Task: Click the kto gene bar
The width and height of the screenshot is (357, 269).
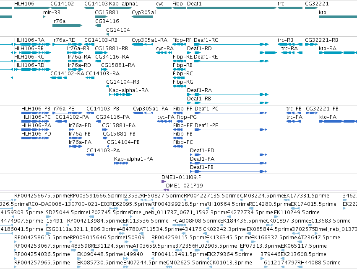Action: click(x=338, y=17)
